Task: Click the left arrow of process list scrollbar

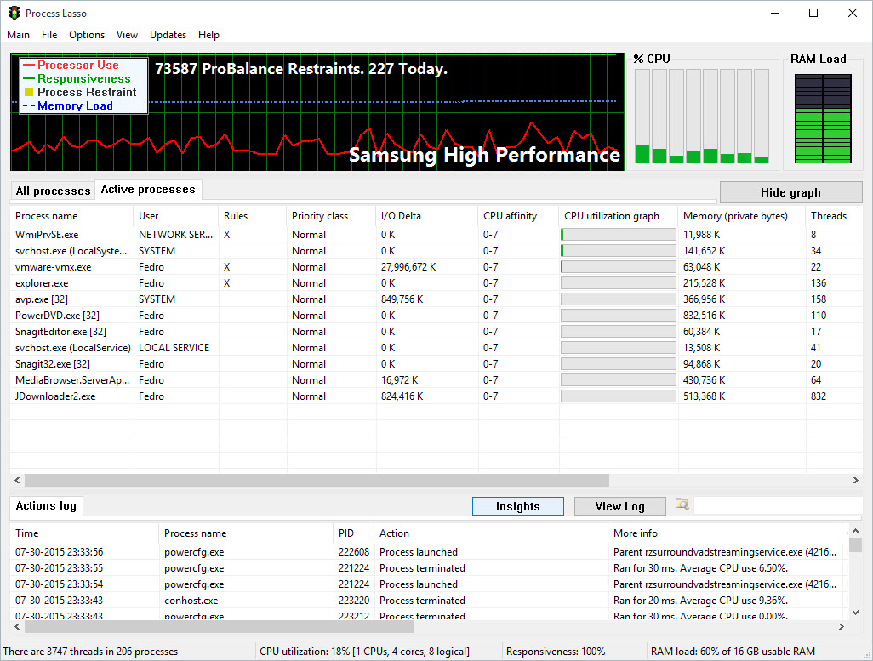Action: pos(17,480)
